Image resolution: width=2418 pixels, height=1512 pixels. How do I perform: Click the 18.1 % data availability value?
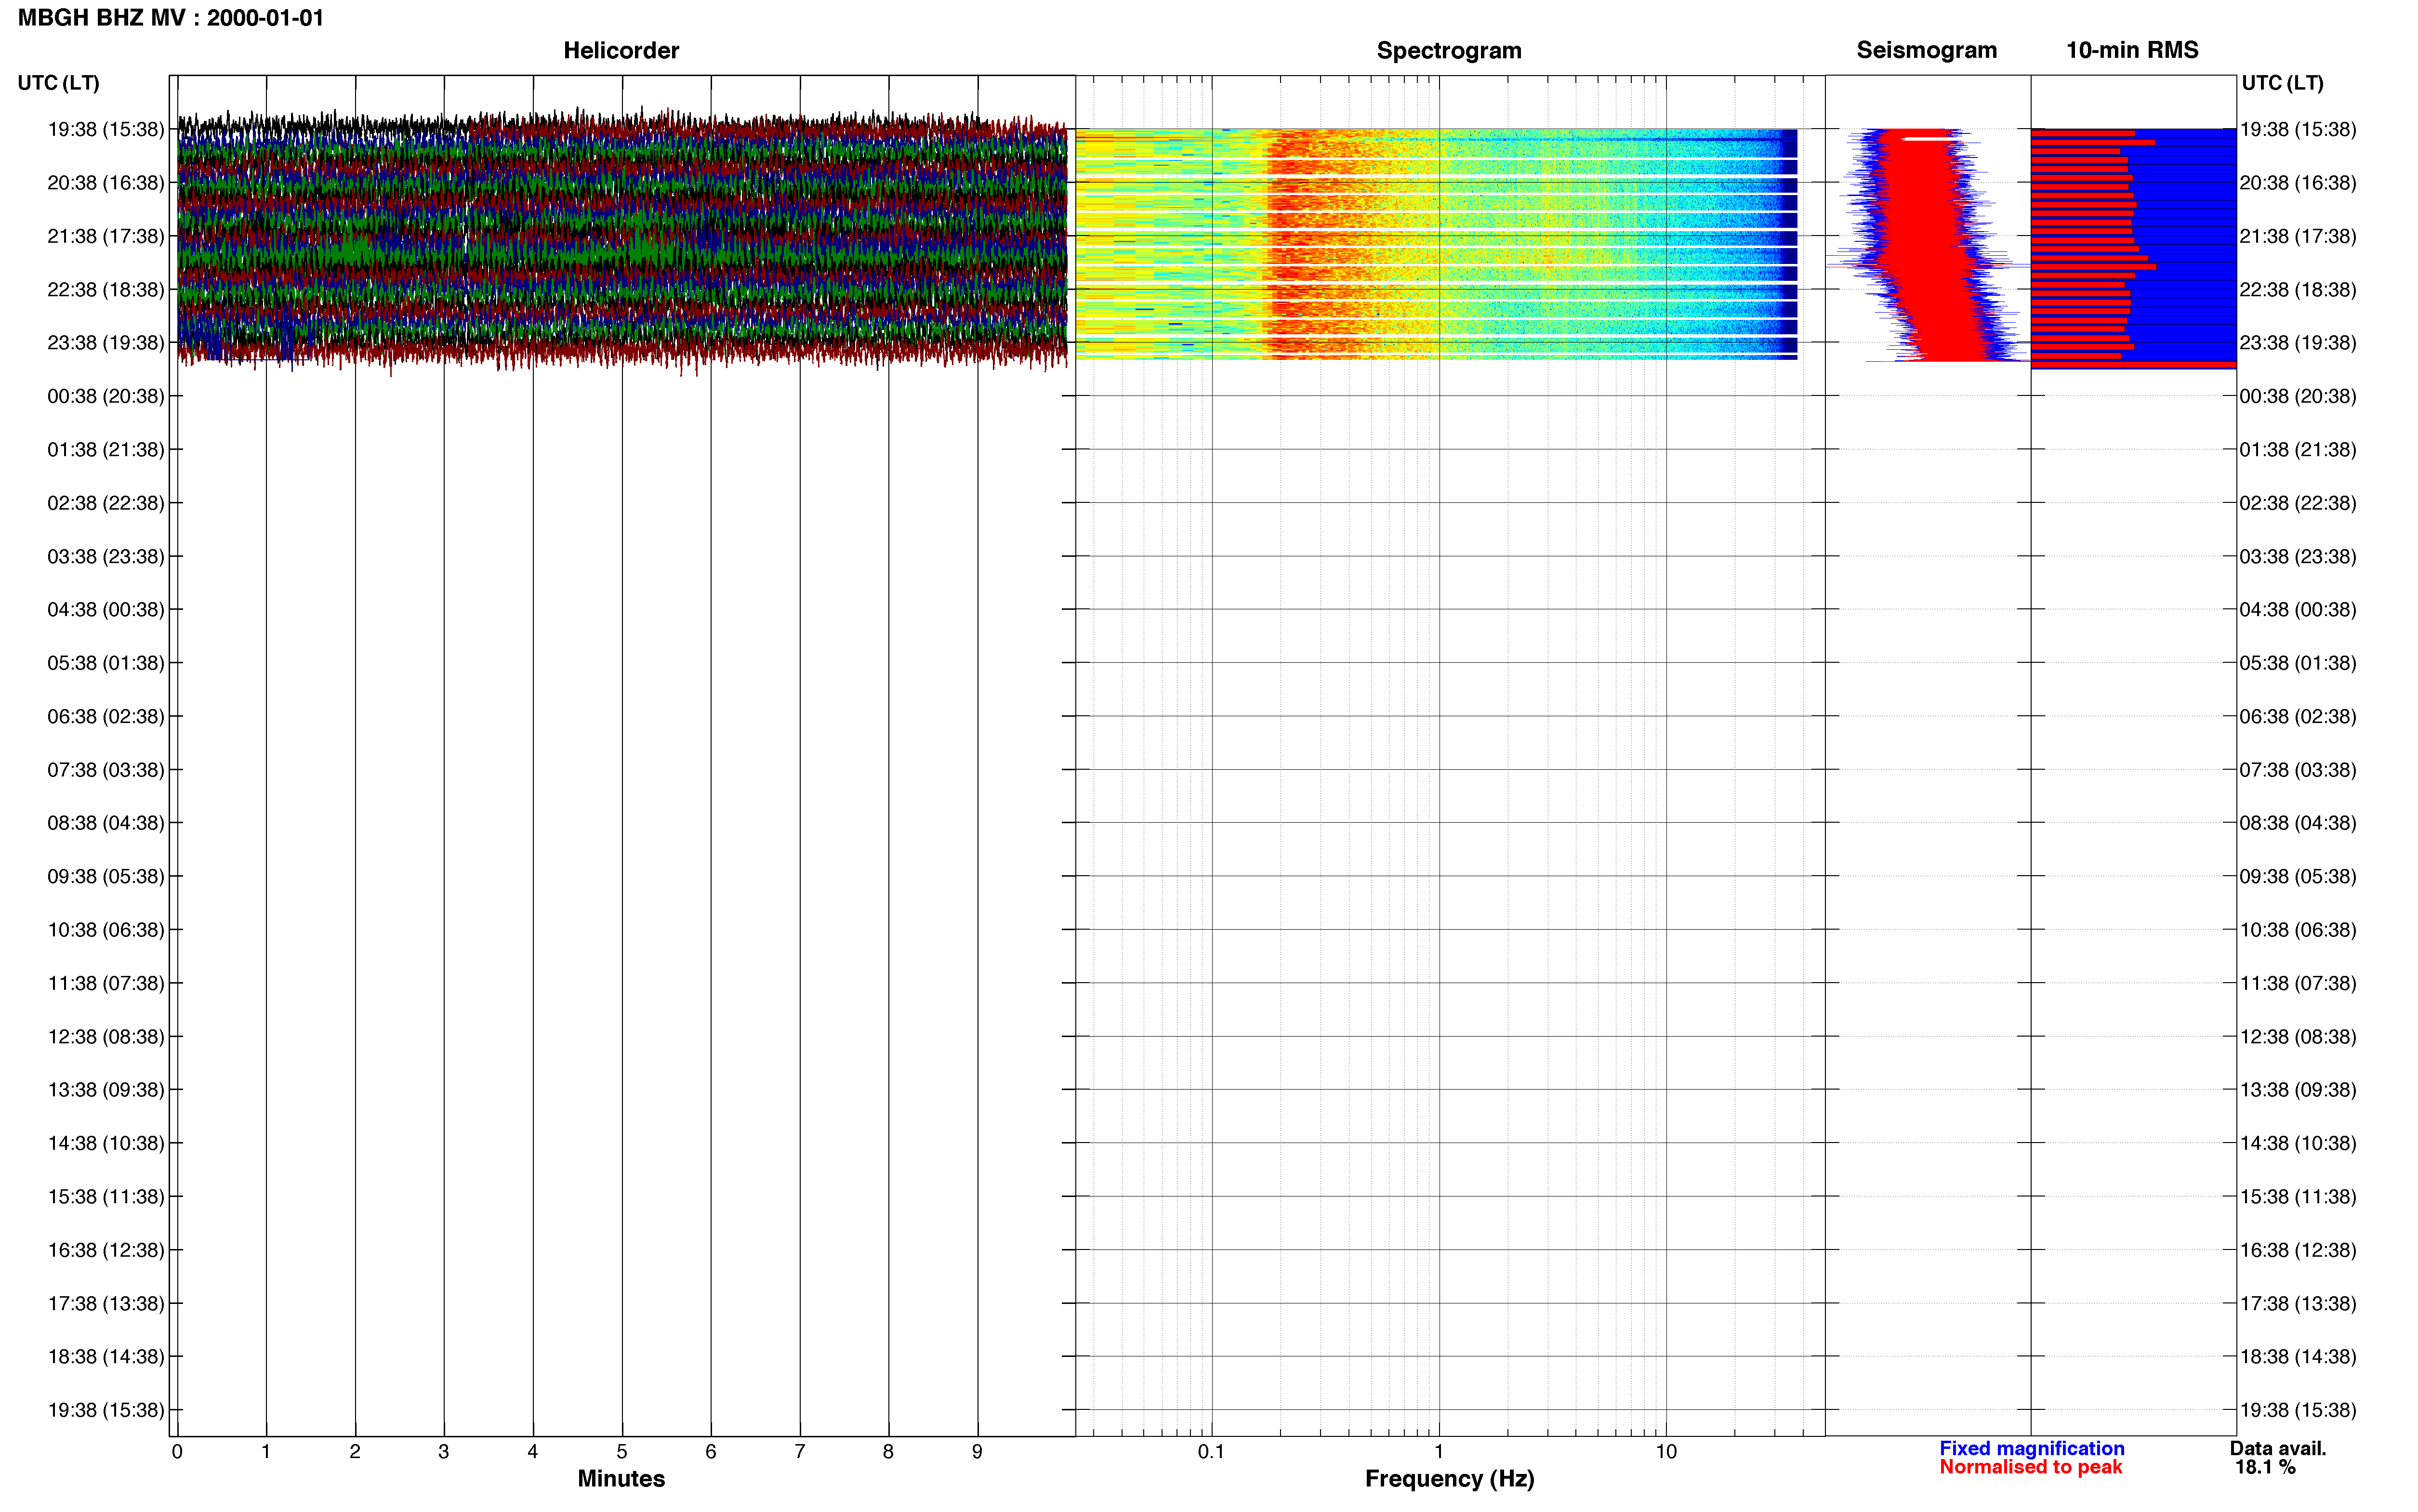(2266, 1467)
